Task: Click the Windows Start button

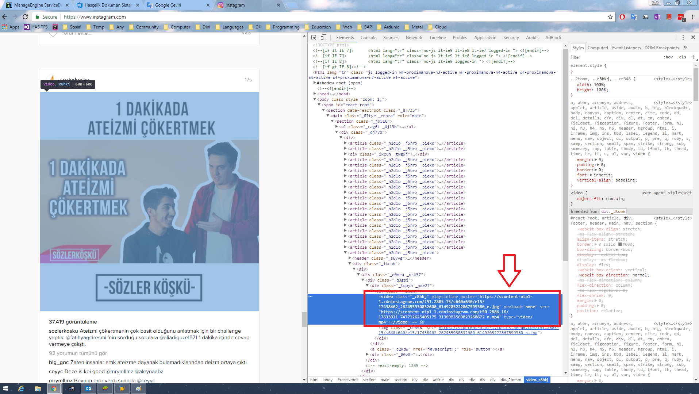Action: click(6, 388)
